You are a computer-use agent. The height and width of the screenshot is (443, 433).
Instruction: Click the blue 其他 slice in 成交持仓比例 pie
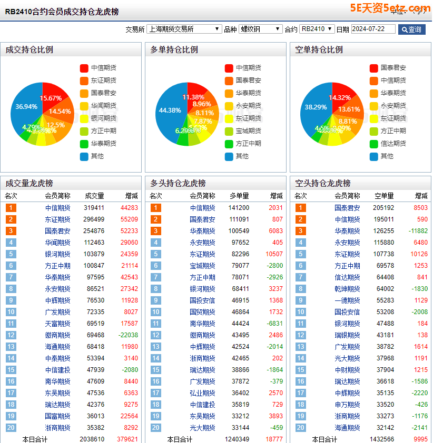coord(26,108)
